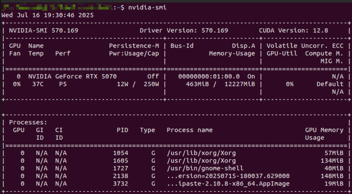Click the process name ending in 180037.629000
352x194 pixels.
[228, 176]
